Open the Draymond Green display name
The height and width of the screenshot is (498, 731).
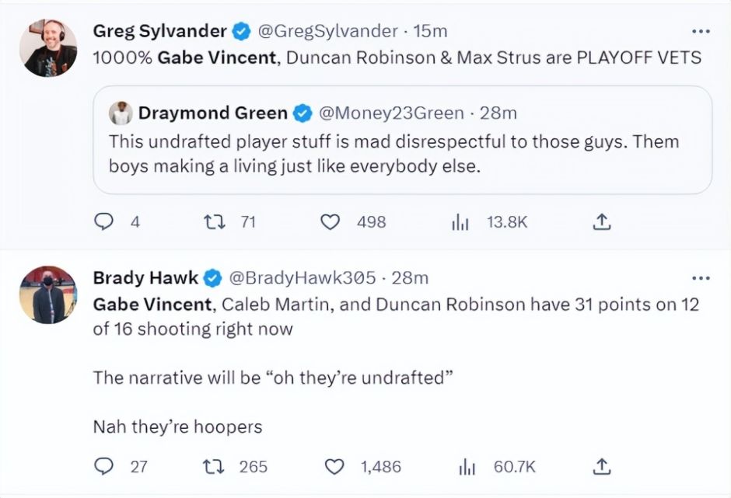(212, 113)
